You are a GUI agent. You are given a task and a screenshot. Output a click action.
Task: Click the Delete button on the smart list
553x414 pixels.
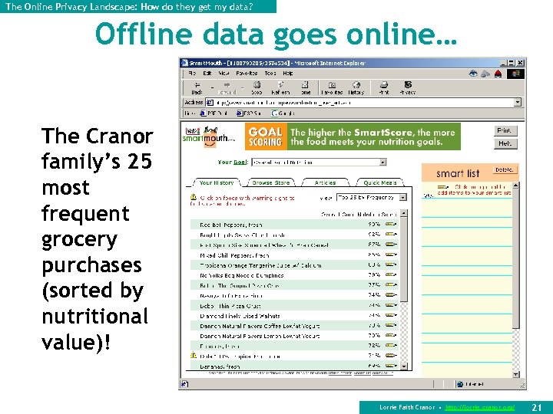point(505,169)
